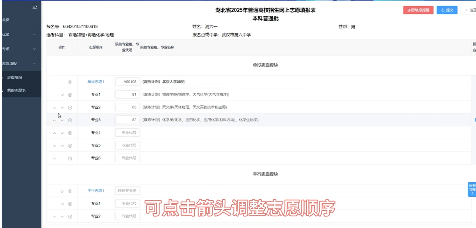Viewport: 476px width, 228px height.
Task: Submit the form with the 提交 button
Action: click(x=447, y=10)
